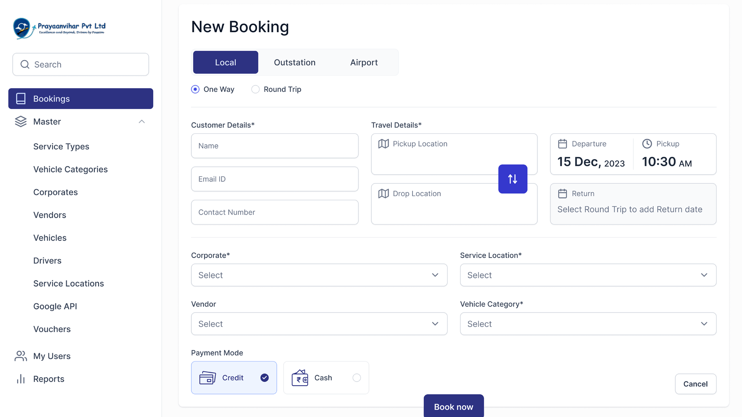Image resolution: width=742 pixels, height=417 pixels.
Task: Select the Credit payment option
Action: tap(234, 377)
